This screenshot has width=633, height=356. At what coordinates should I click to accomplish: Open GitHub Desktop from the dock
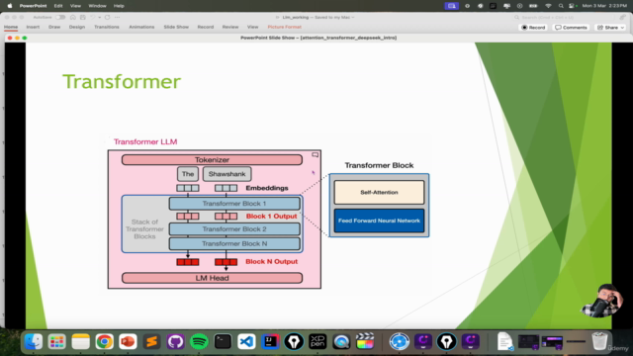(x=175, y=342)
